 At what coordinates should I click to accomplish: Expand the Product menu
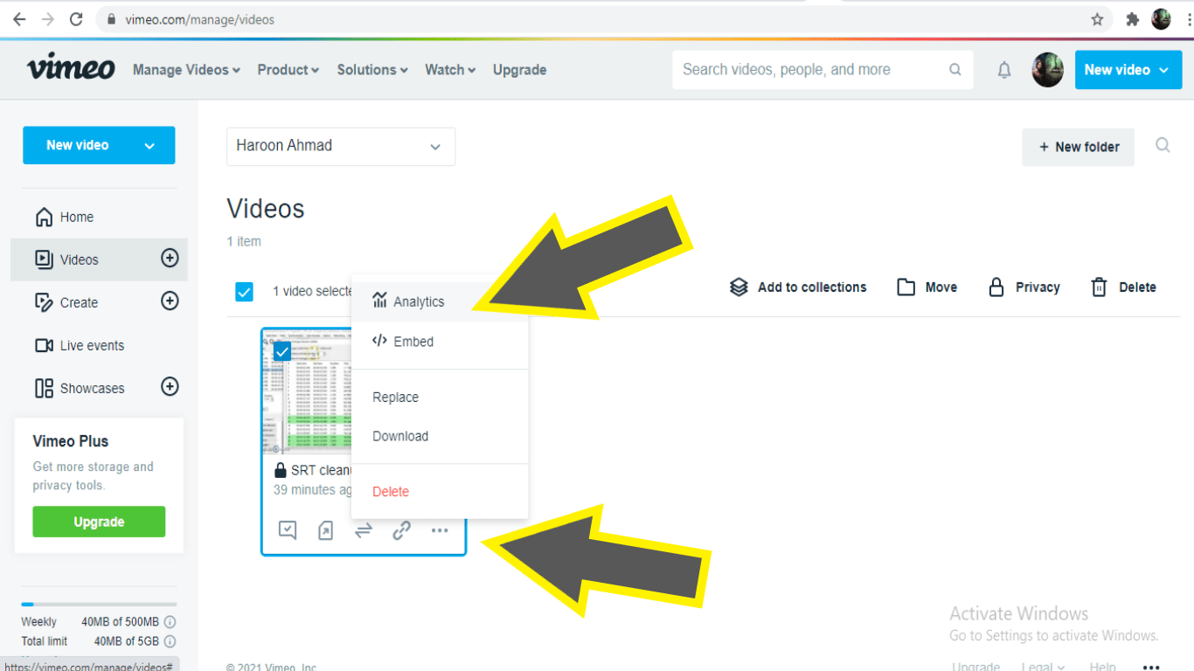288,70
